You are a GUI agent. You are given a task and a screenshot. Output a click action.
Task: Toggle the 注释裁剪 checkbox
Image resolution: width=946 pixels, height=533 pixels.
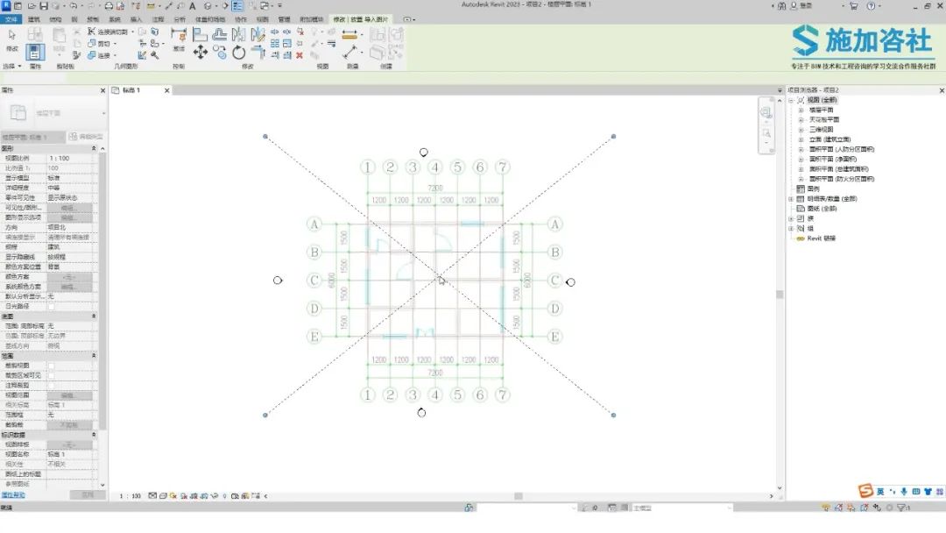point(52,385)
